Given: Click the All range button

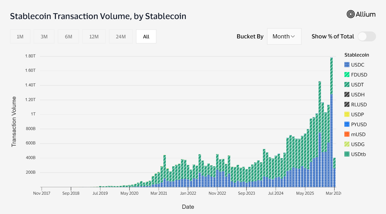Looking at the screenshot, I should 146,36.
